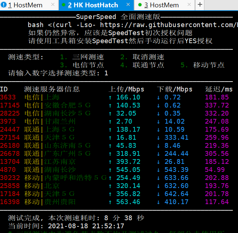Viewport: 238px width, 233px height.
Task: Click the bash curl githubusercontent command line
Action: point(133,25)
